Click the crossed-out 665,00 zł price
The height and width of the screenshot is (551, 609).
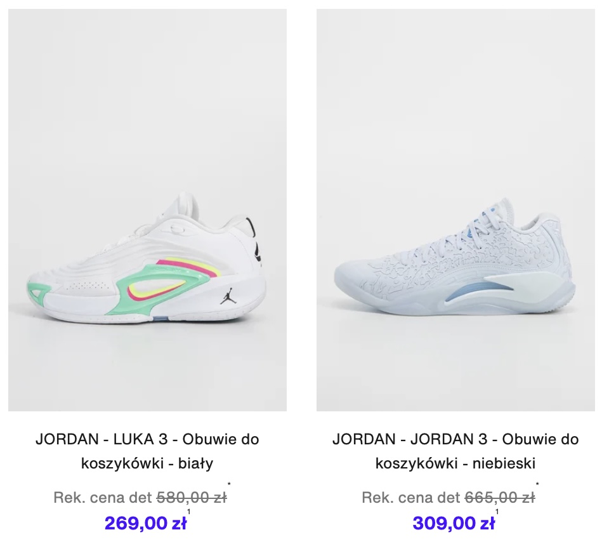point(500,498)
